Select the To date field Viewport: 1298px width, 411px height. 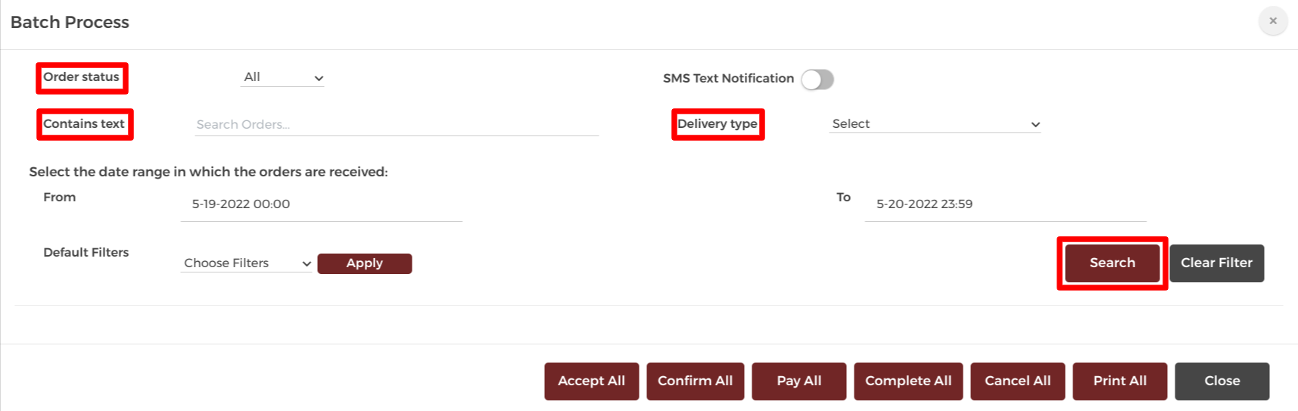click(1006, 204)
